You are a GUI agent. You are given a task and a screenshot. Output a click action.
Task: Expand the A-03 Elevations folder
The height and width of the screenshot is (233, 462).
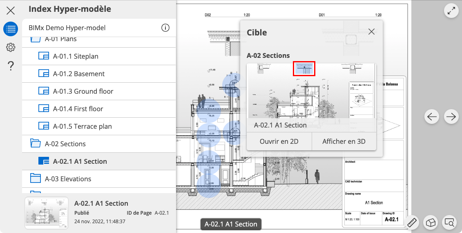(99, 179)
